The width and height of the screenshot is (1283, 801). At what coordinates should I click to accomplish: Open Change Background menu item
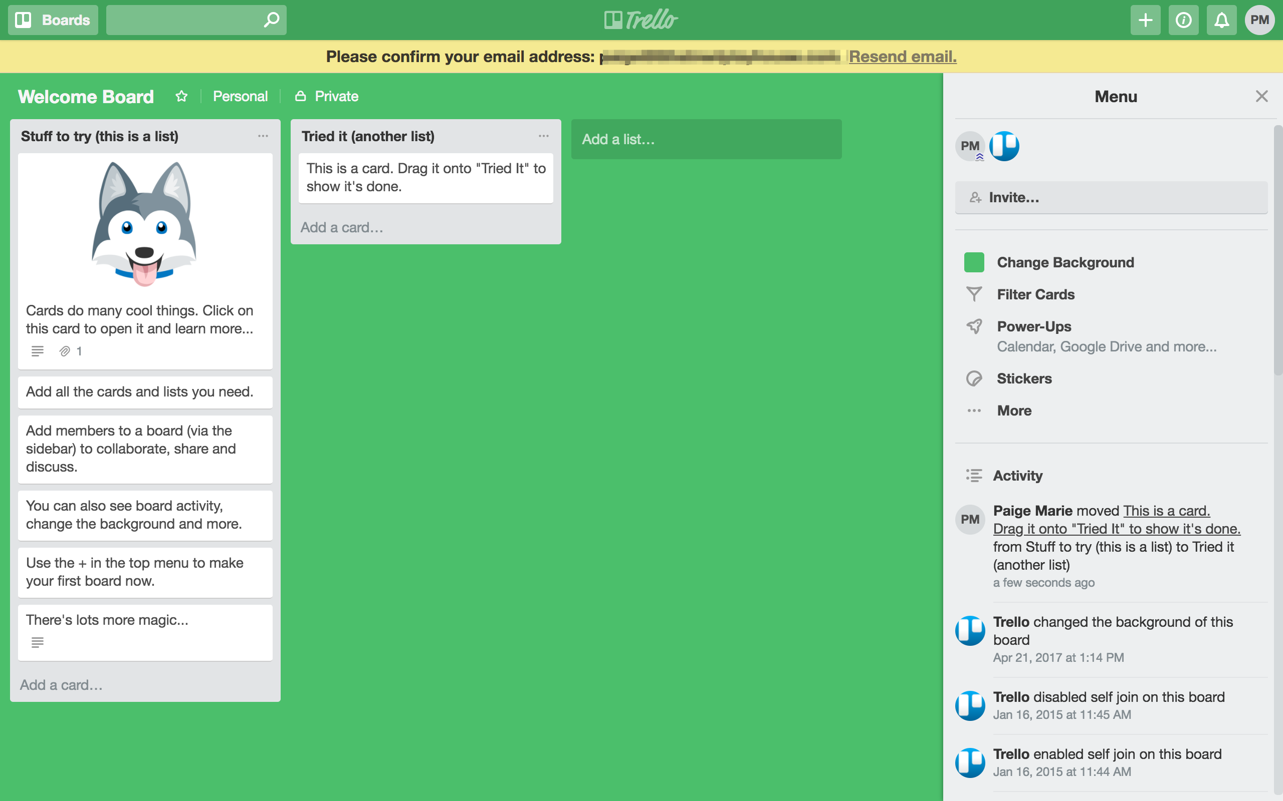(x=1065, y=262)
